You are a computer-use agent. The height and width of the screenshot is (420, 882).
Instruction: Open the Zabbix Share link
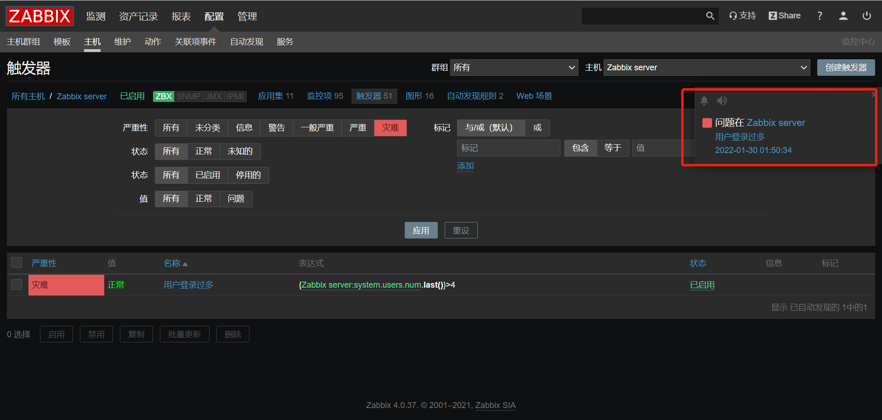[785, 16]
